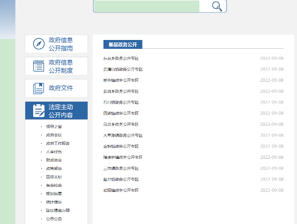Select the 基层政务公开 tab header
The width and height of the screenshot is (297, 224).
tap(123, 44)
